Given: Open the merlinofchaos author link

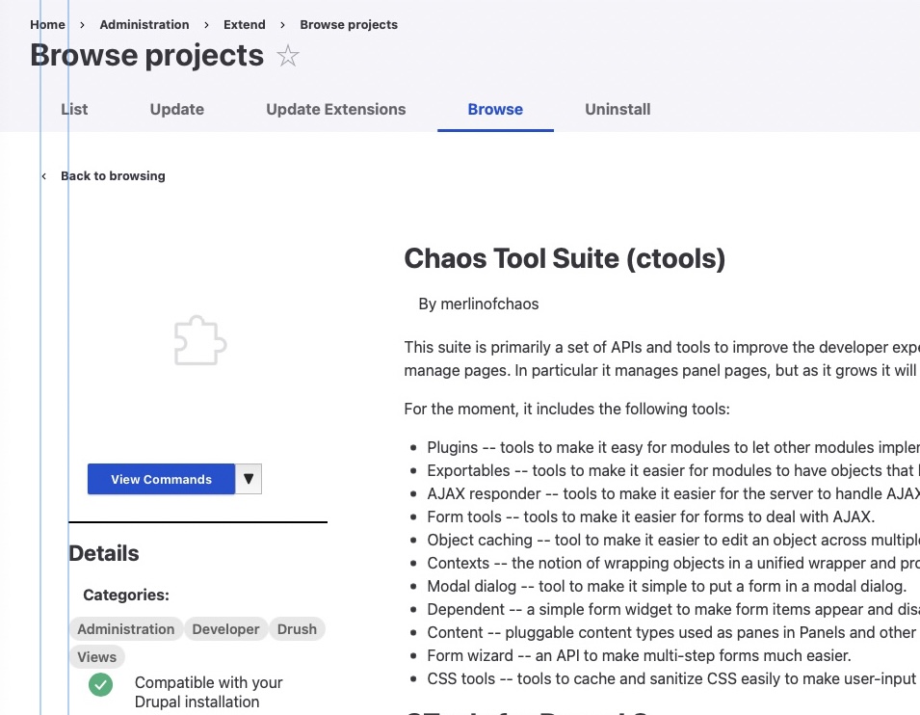Looking at the screenshot, I should [x=488, y=304].
